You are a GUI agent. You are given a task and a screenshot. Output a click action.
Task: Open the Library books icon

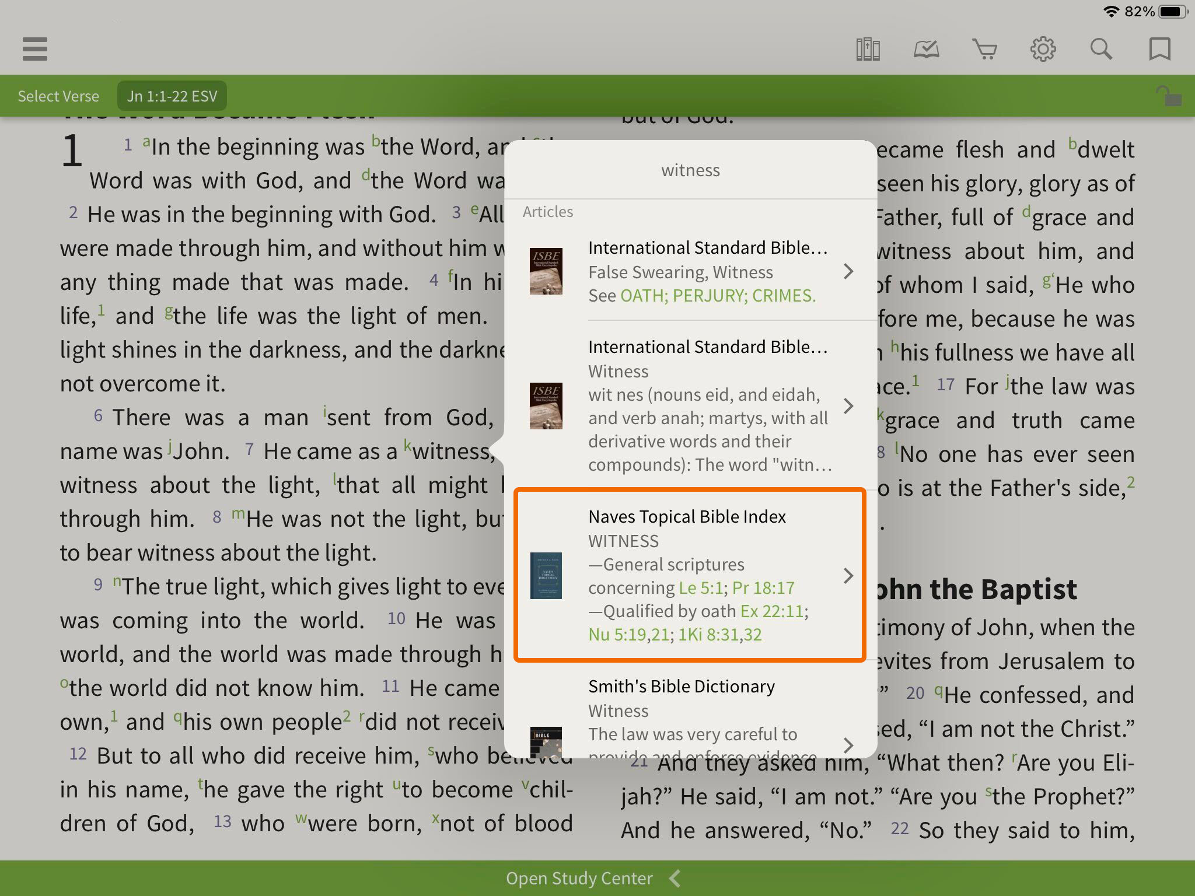coord(868,49)
